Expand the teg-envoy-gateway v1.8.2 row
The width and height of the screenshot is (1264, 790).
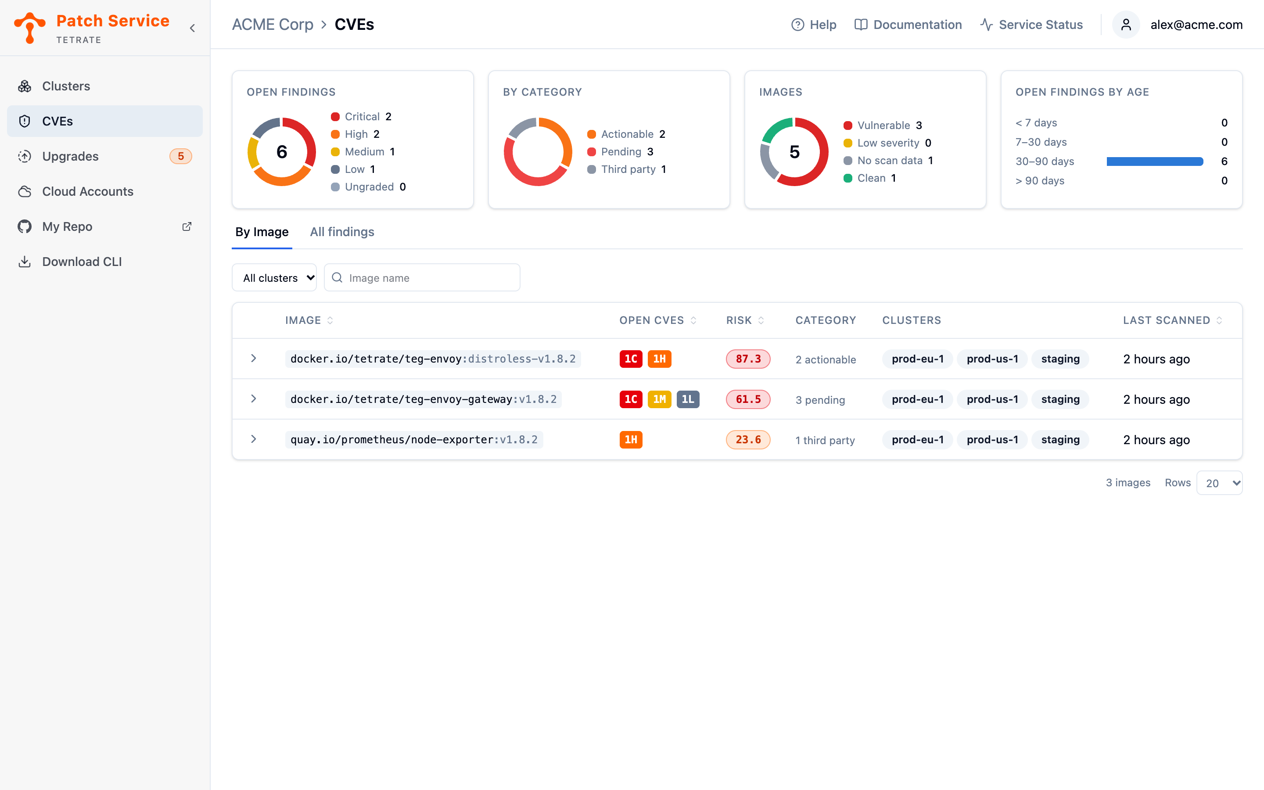pyautogui.click(x=253, y=399)
